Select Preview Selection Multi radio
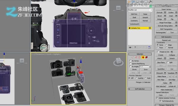 coord(146,78)
